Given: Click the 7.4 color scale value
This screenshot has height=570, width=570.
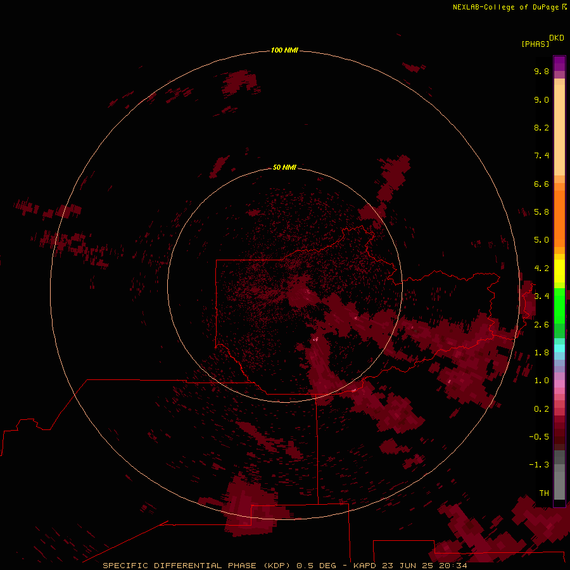Looking at the screenshot, I should pos(541,156).
